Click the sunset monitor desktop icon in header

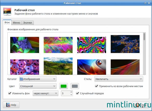tap(7, 12)
